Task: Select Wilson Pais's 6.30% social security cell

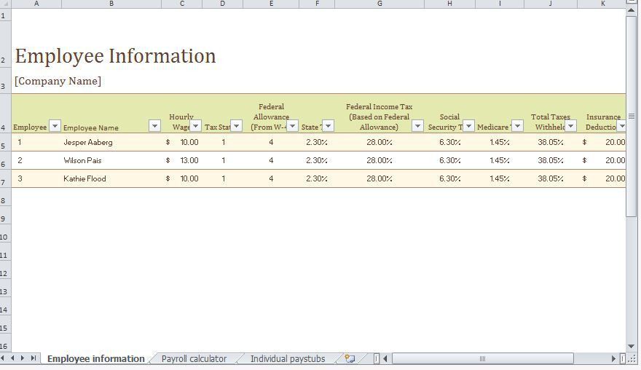Action: [x=449, y=160]
